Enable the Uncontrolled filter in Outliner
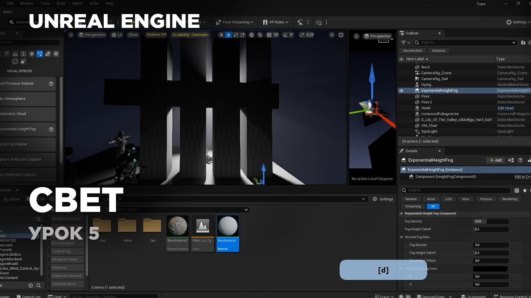 click(x=412, y=50)
